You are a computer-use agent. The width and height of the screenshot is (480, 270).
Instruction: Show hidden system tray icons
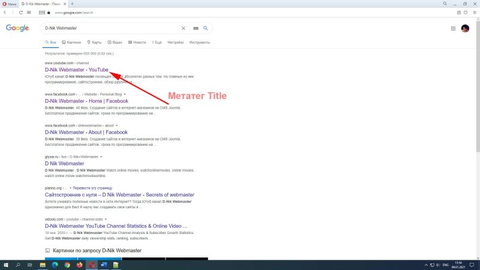pos(426,265)
